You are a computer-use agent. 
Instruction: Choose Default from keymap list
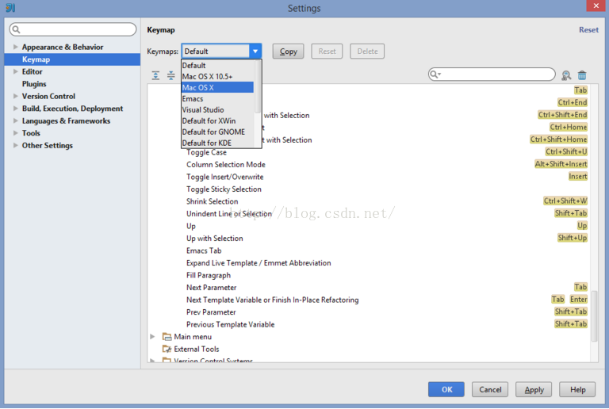217,65
